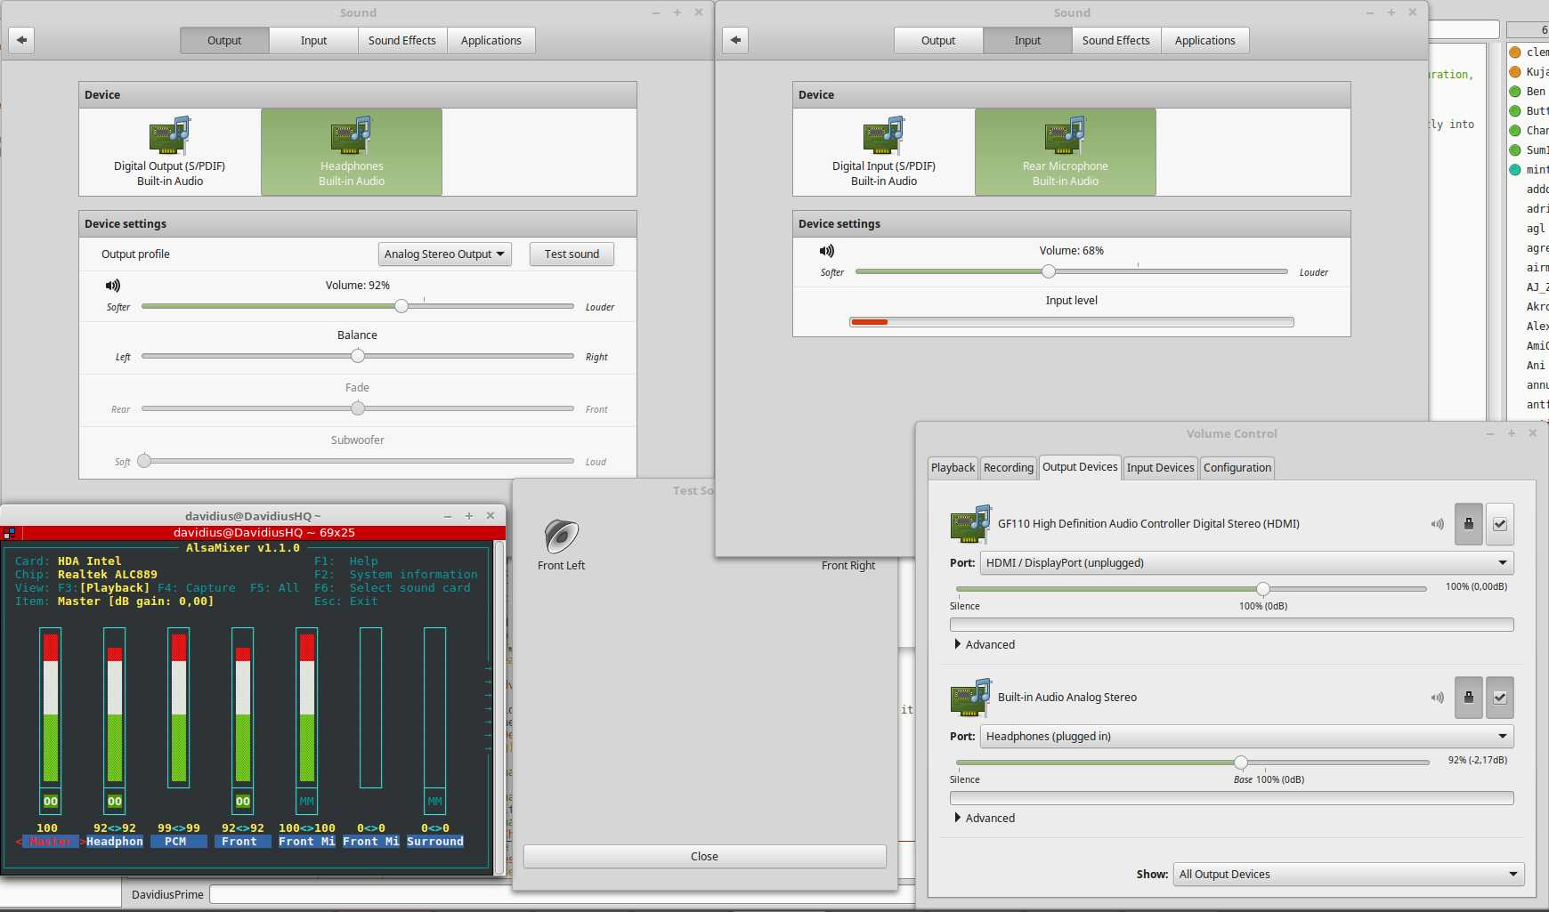Adjust Balance slider handle
The width and height of the screenshot is (1549, 912).
click(358, 356)
